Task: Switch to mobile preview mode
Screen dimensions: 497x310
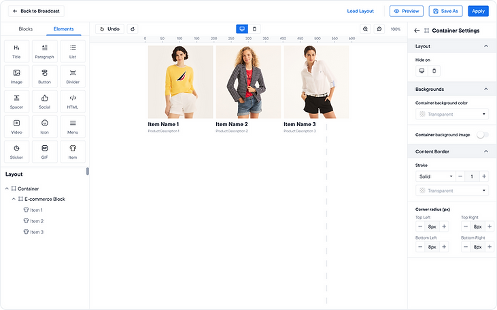Action: (x=254, y=29)
